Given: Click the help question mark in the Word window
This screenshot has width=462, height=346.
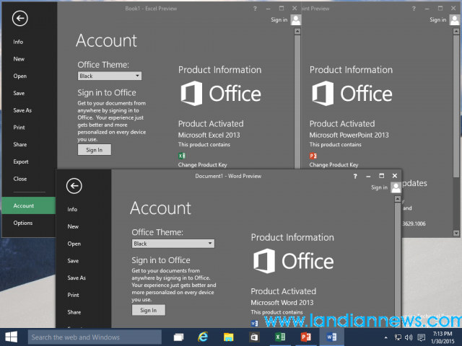Looking at the screenshot, I should coord(355,176).
